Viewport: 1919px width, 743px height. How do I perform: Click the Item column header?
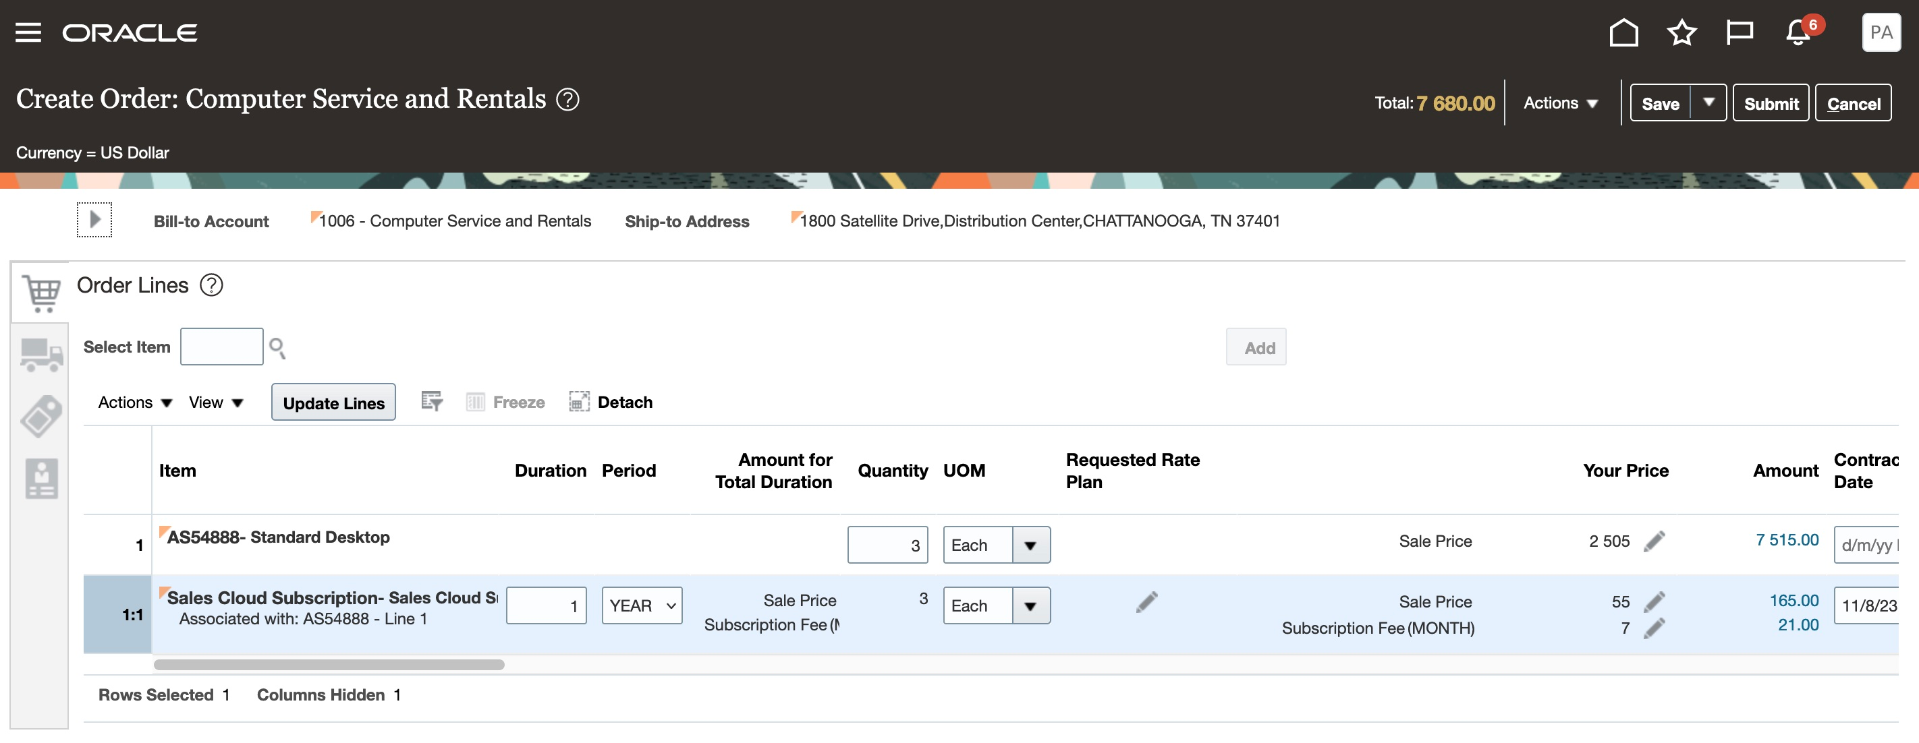point(177,471)
